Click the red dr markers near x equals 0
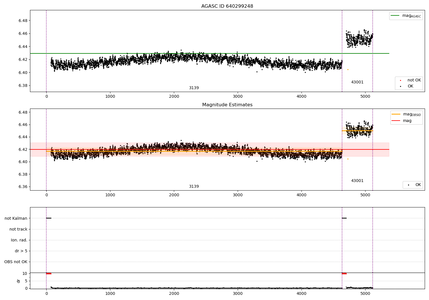 (49, 273)
